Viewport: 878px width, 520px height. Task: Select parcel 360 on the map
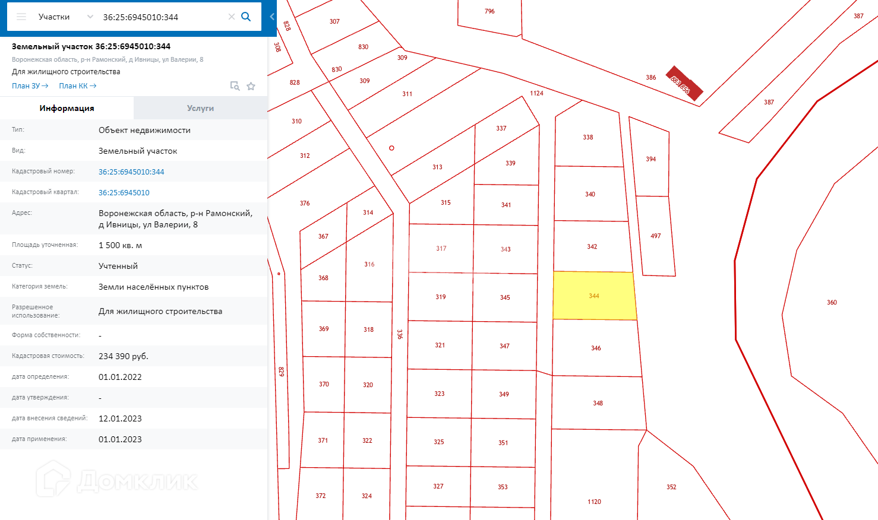[832, 302]
